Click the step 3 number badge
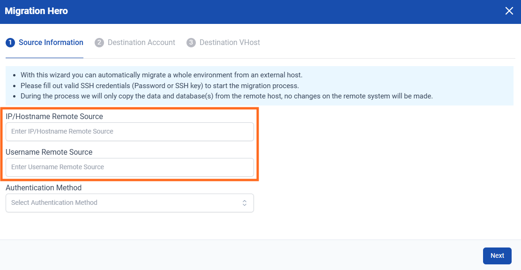 tap(191, 43)
